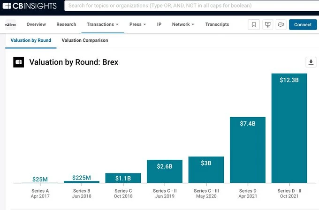Click the Connect button

pos(303,24)
